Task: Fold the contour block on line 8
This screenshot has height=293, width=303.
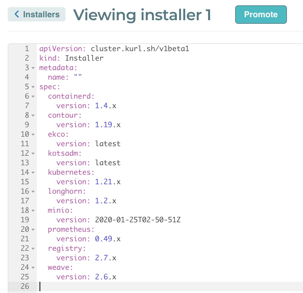Action: pyautogui.click(x=33, y=116)
